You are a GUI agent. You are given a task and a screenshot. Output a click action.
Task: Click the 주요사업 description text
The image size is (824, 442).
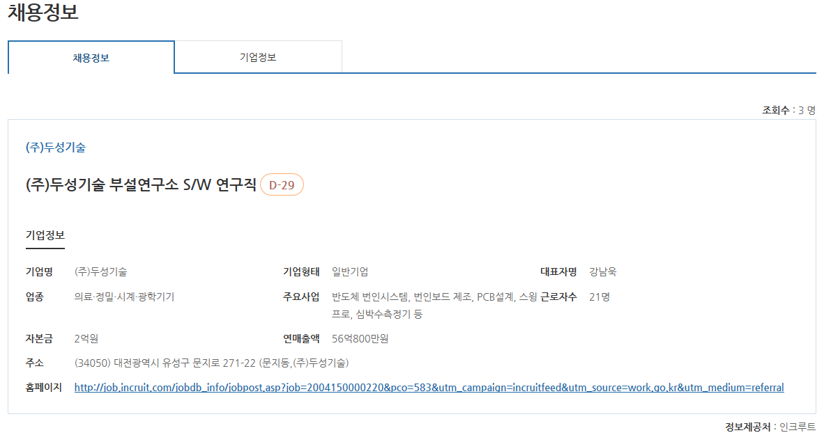[434, 306]
